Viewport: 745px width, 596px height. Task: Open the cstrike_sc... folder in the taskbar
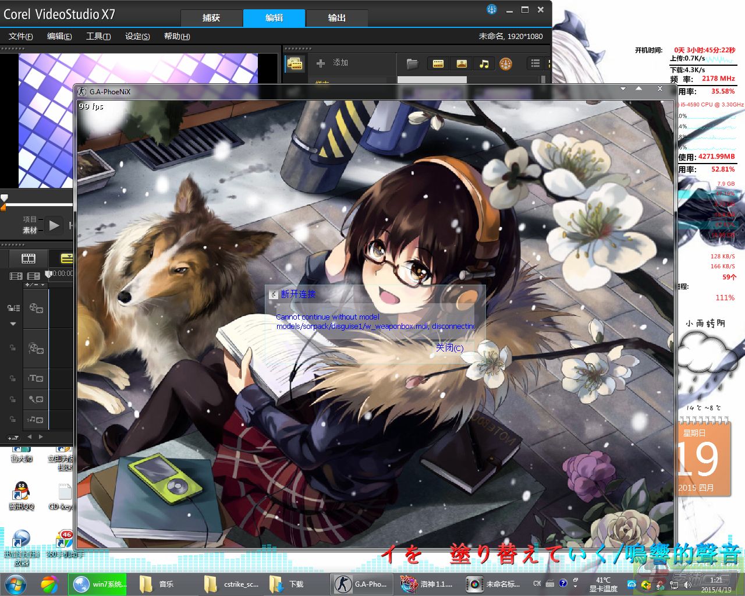tap(233, 584)
